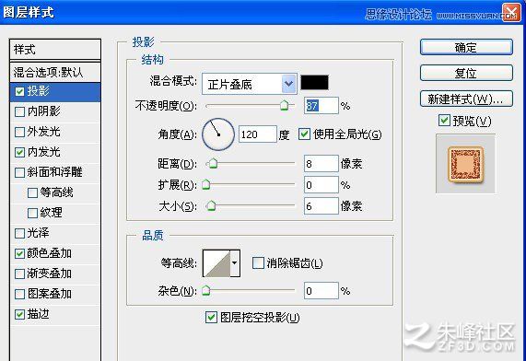Screen dimensions: 526x361
Task: Open the shadow color black swatch
Action: tap(314, 83)
